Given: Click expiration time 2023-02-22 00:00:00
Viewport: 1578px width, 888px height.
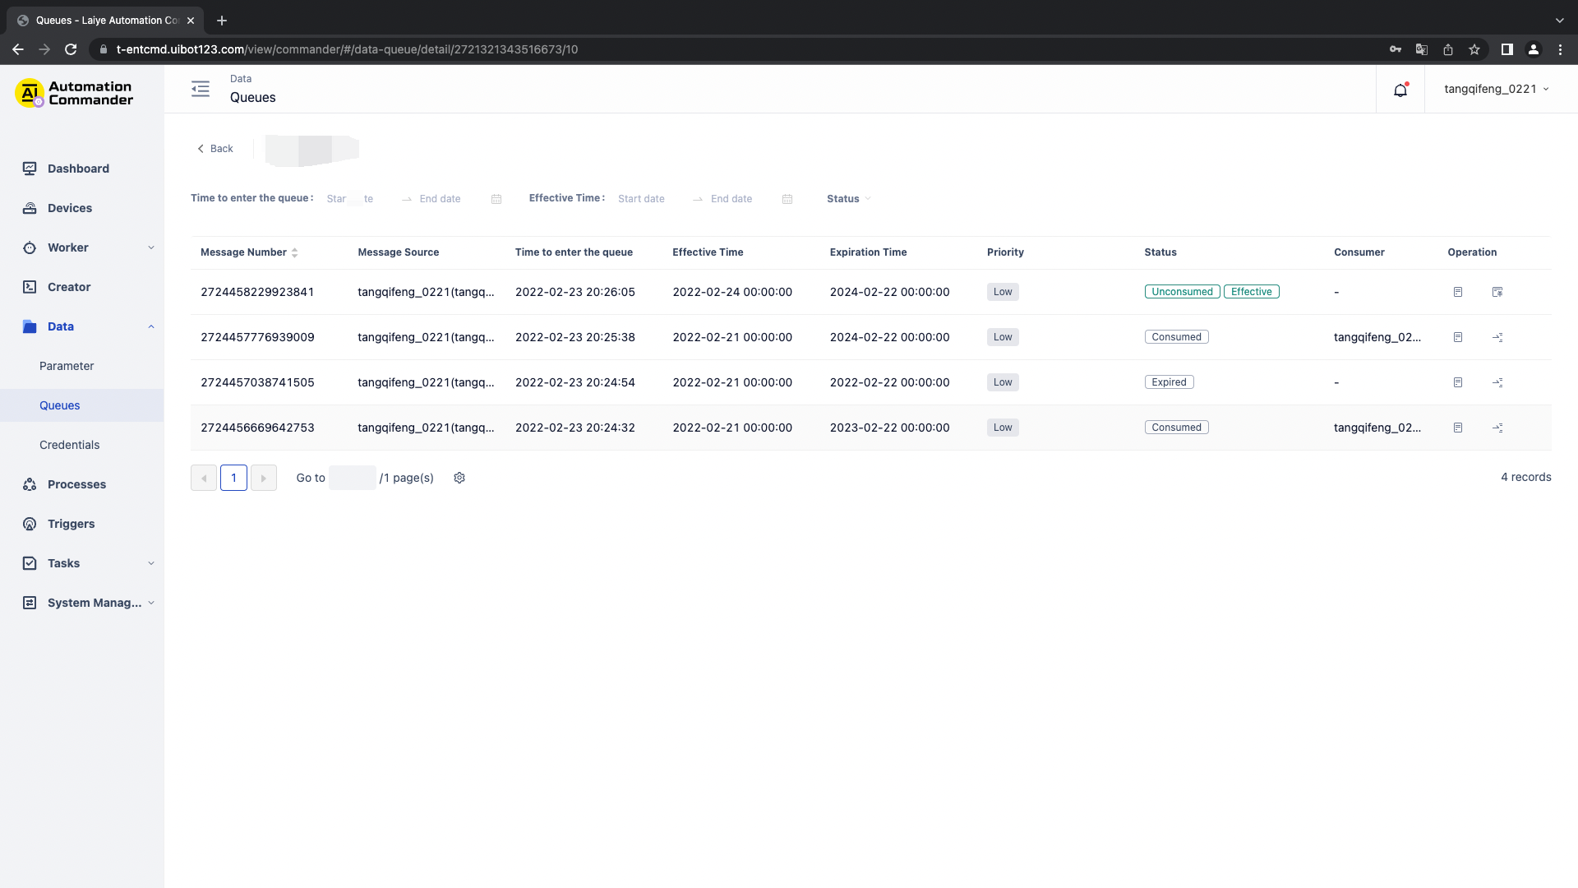Looking at the screenshot, I should (889, 428).
